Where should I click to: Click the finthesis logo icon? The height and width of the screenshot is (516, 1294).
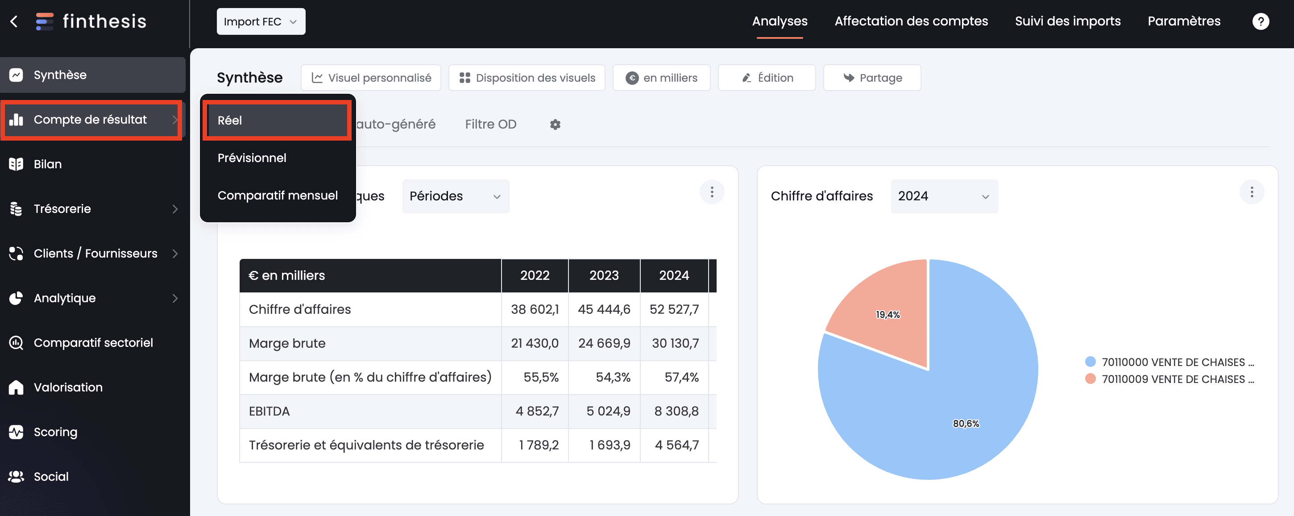point(45,21)
